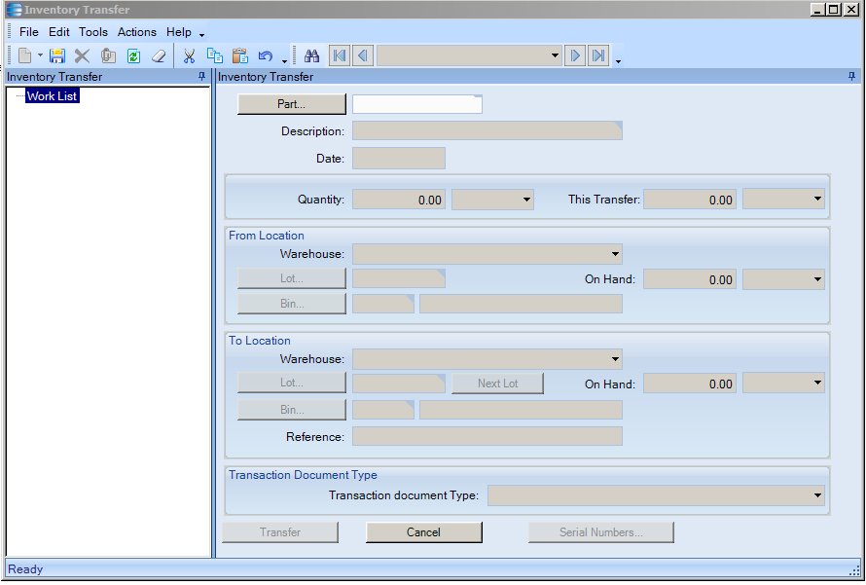866x585 pixels.
Task: Click the binoculars Find icon
Action: (x=312, y=56)
